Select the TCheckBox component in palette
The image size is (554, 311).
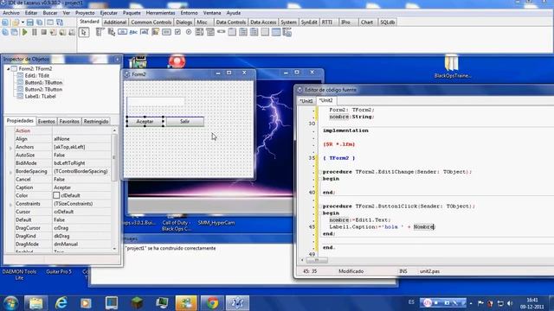click(177, 32)
